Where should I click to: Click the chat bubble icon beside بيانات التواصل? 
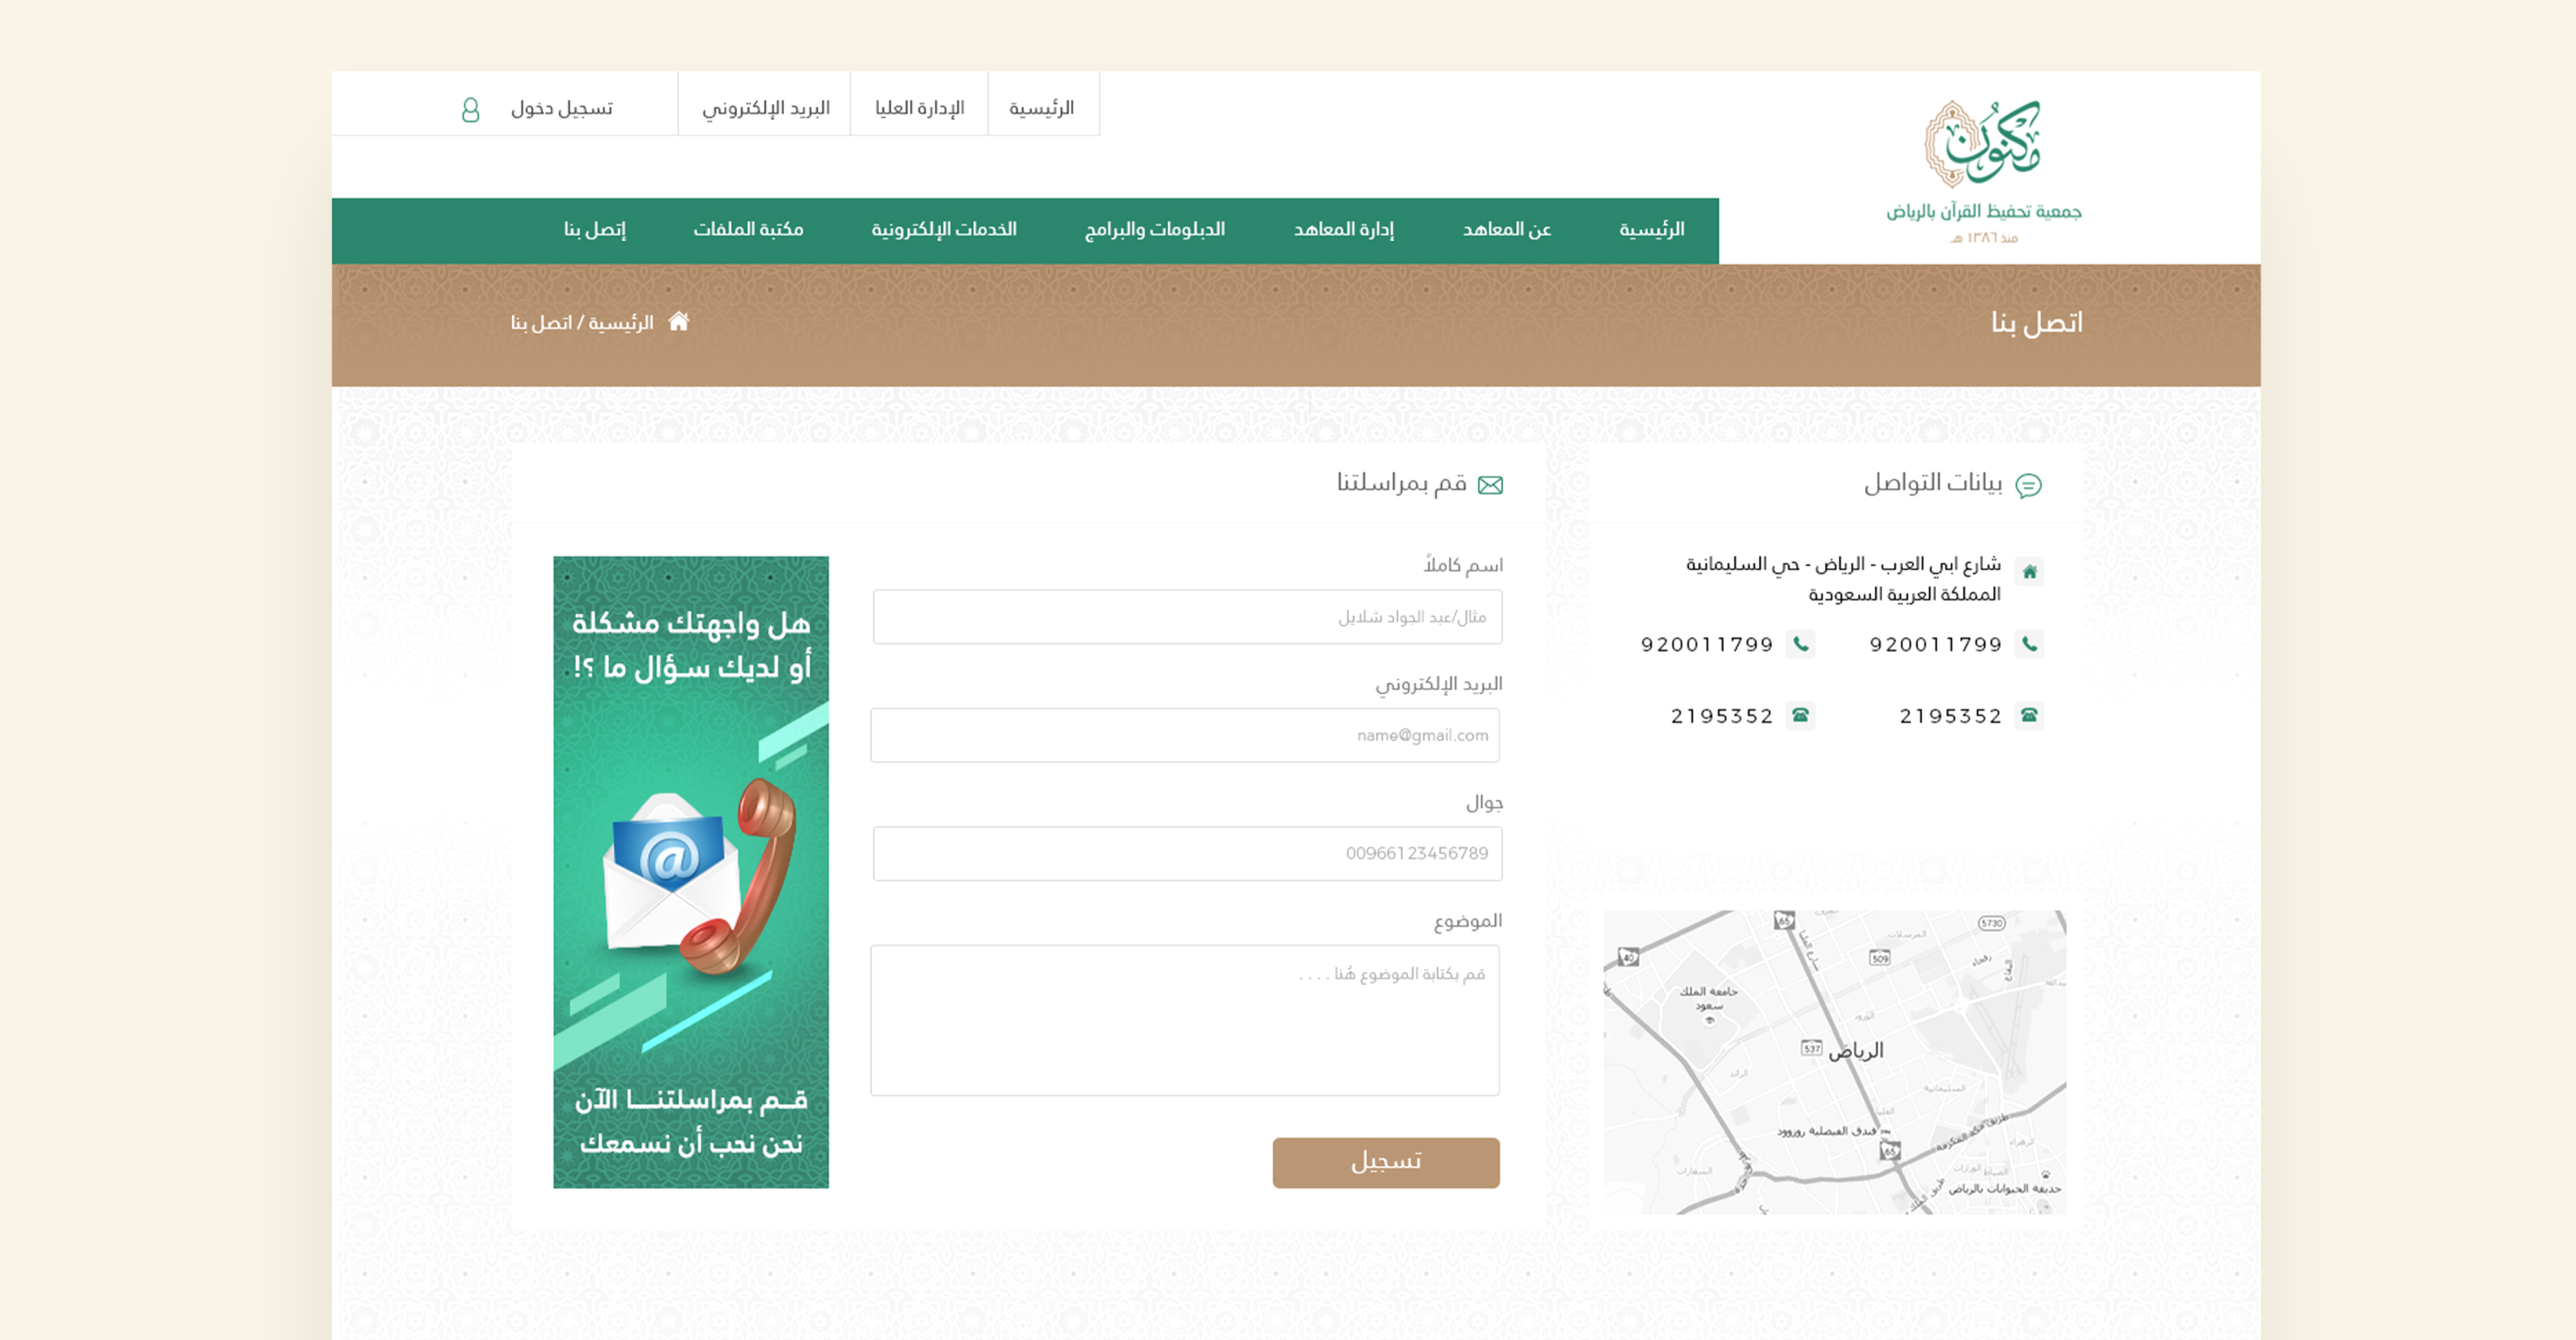(x=2028, y=485)
